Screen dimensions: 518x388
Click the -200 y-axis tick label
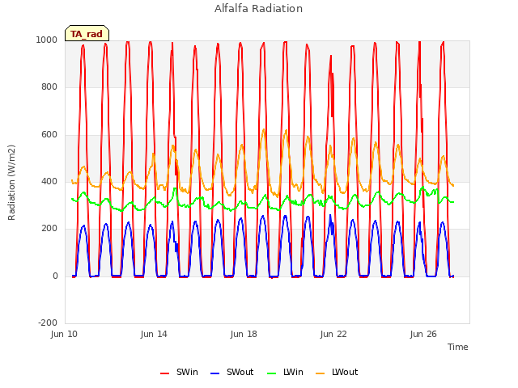pyautogui.click(x=48, y=323)
